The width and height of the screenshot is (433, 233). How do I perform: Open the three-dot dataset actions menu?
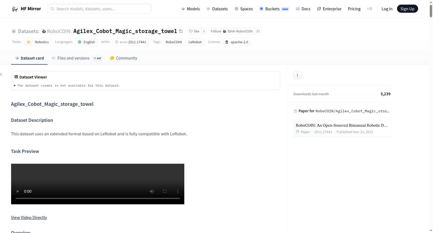click(x=297, y=75)
